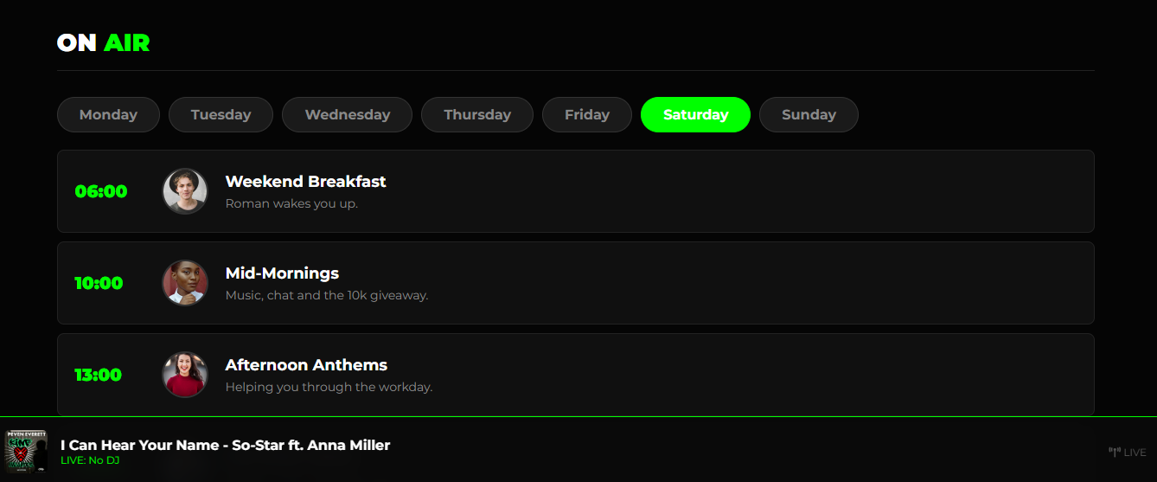
Task: View the Sunday schedule
Action: tap(809, 114)
